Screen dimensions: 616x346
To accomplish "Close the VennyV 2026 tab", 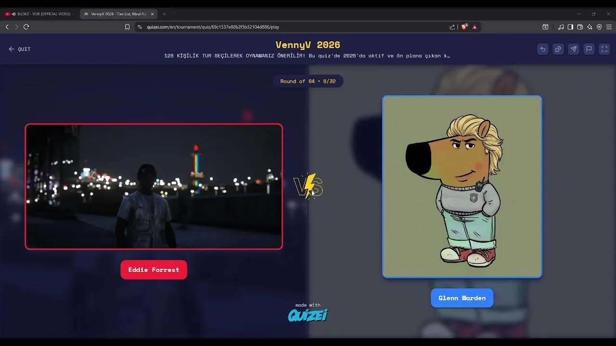I will pyautogui.click(x=152, y=14).
